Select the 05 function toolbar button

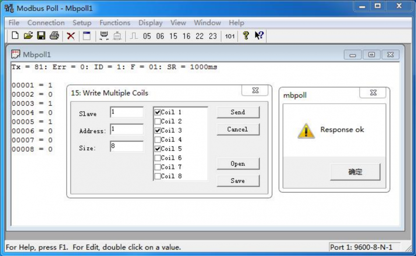(147, 36)
